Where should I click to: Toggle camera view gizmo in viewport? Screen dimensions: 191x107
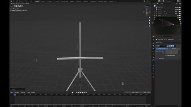click(149, 23)
